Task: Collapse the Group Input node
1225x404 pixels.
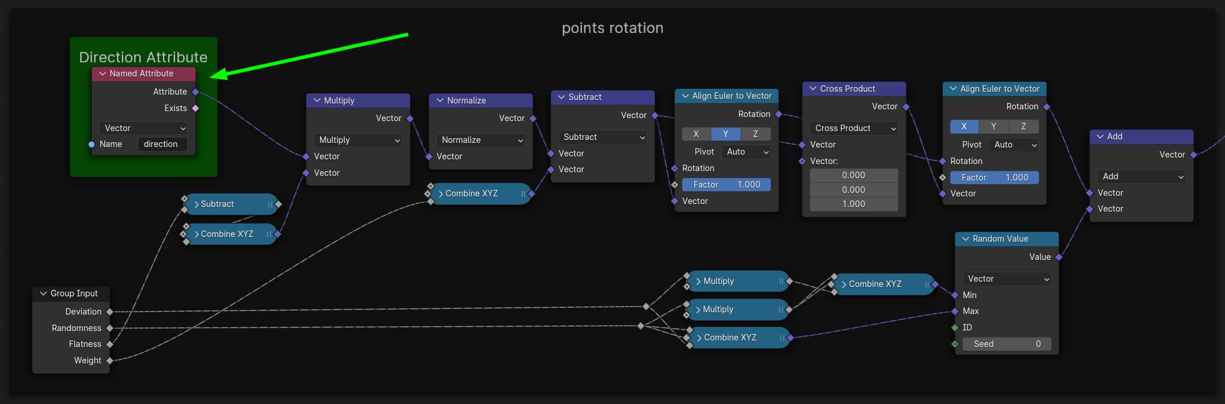Action: point(43,293)
